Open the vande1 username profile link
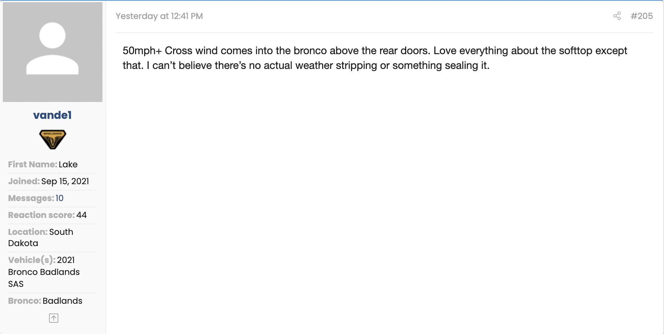The height and width of the screenshot is (334, 664). tap(52, 115)
